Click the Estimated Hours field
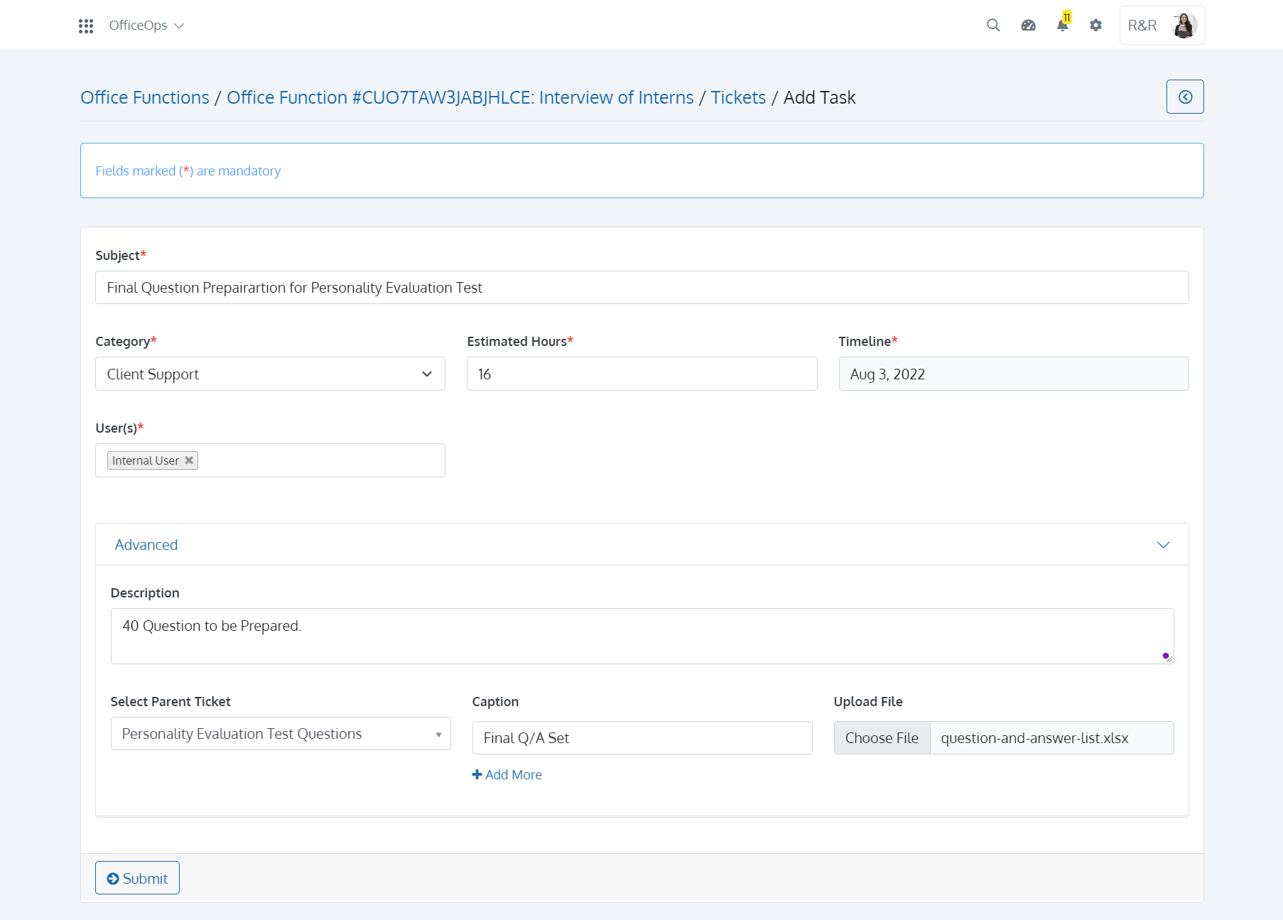The height and width of the screenshot is (920, 1283). coord(641,374)
